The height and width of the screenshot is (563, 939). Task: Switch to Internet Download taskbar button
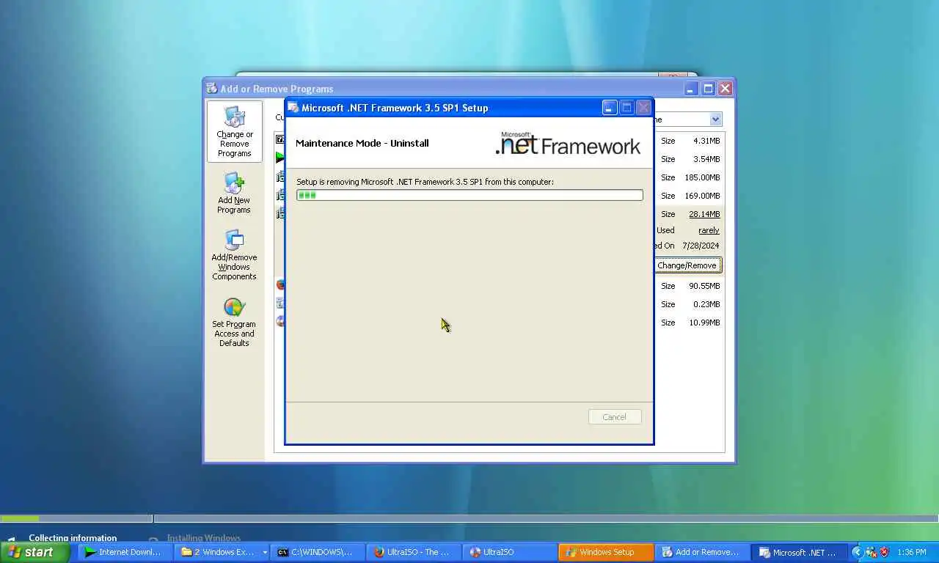(x=124, y=552)
